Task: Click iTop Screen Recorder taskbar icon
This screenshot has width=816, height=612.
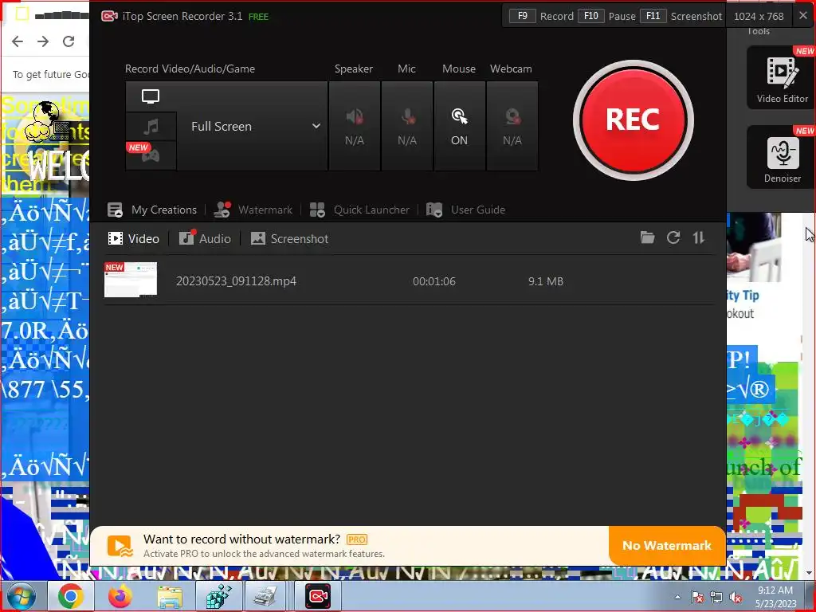Action: coord(318,596)
